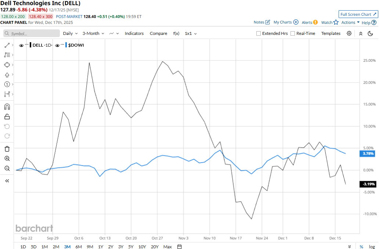Open Alerts for DELL
The image size is (379, 249).
[x=310, y=22]
